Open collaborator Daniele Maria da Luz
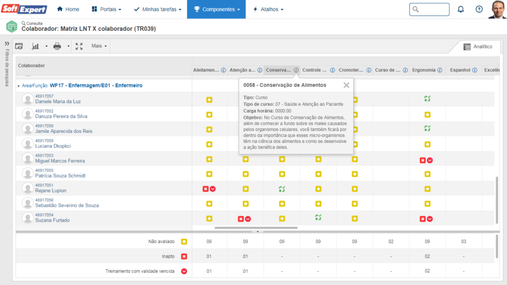 click(58, 101)
